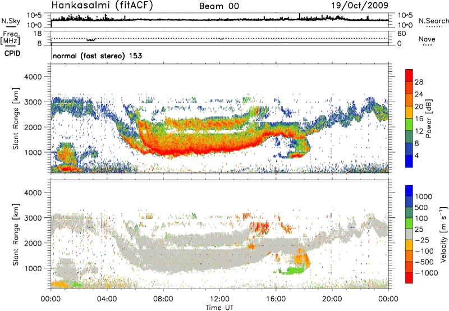Click the '20:00' time axis label
The height and width of the screenshot is (311, 449).
pos(332,299)
